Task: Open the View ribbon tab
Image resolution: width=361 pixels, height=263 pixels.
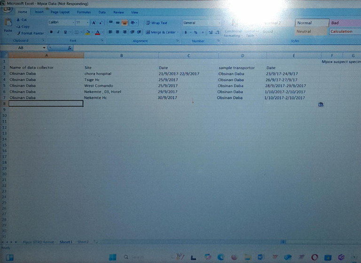Action: click(x=134, y=12)
